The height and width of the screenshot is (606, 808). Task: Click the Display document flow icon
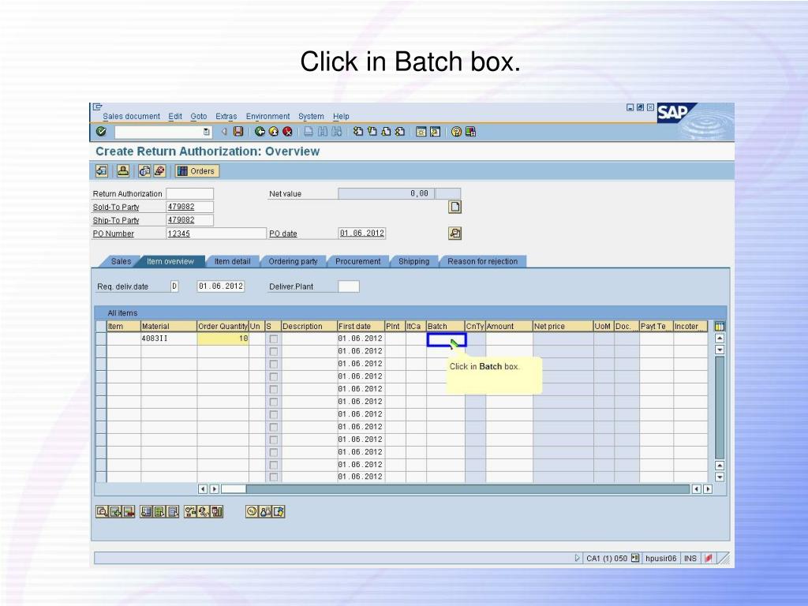pos(102,170)
